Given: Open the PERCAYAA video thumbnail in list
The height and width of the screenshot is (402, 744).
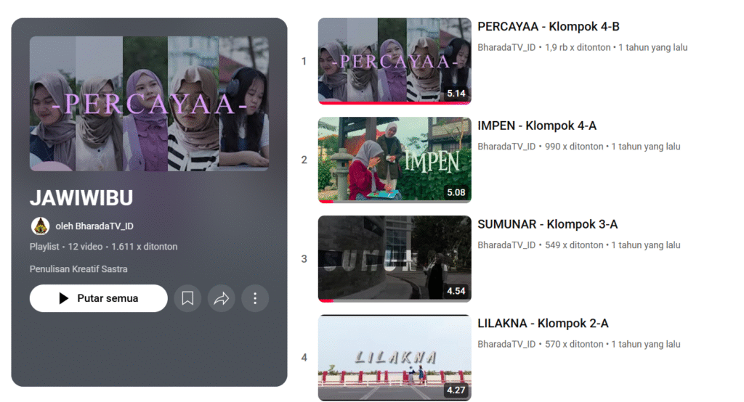Looking at the screenshot, I should pyautogui.click(x=394, y=60).
